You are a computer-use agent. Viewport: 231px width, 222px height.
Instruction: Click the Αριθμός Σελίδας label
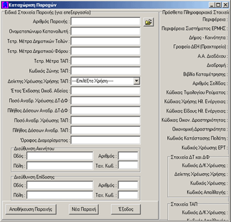pos(210,83)
